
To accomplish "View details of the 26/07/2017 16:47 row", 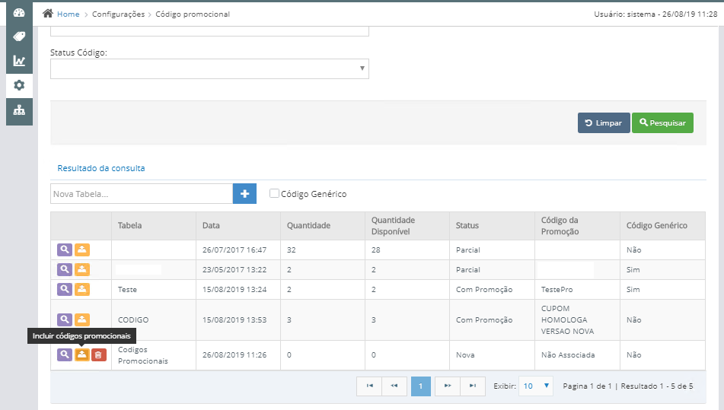I will tap(65, 249).
